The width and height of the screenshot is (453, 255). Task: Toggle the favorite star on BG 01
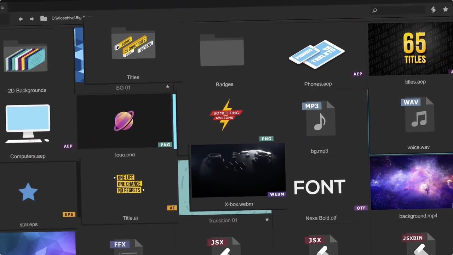167,87
